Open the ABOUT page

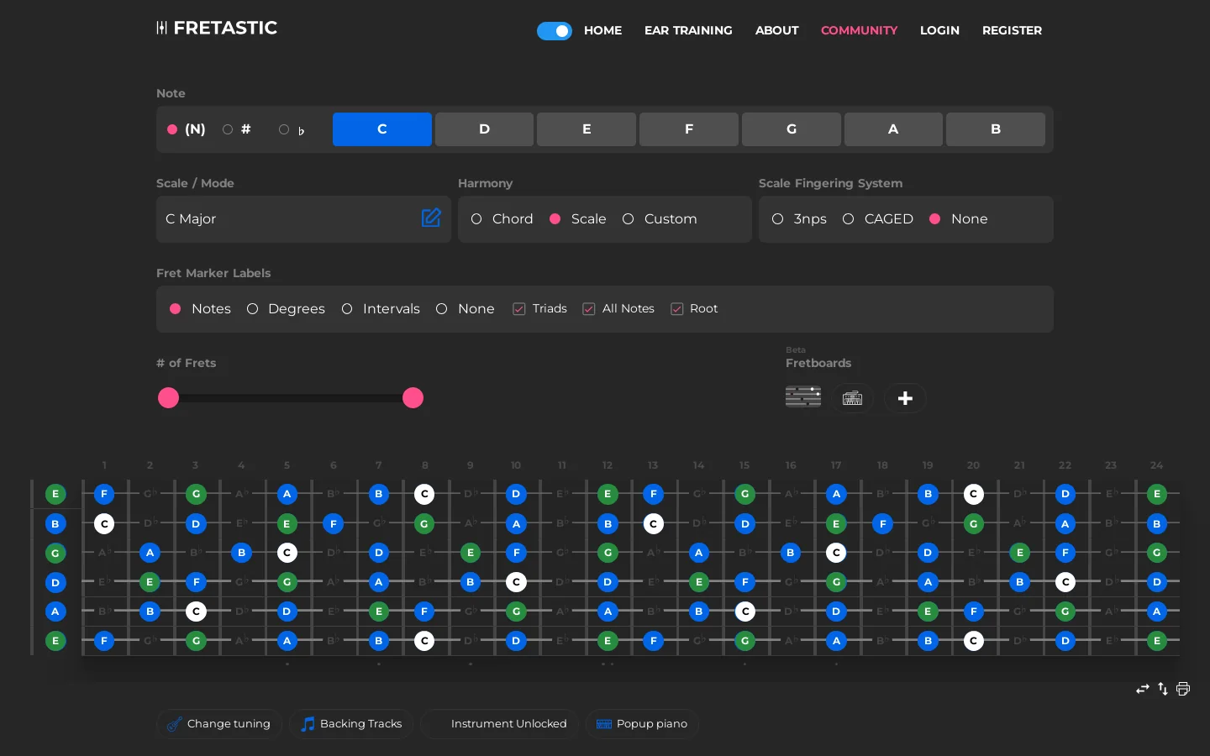776,30
